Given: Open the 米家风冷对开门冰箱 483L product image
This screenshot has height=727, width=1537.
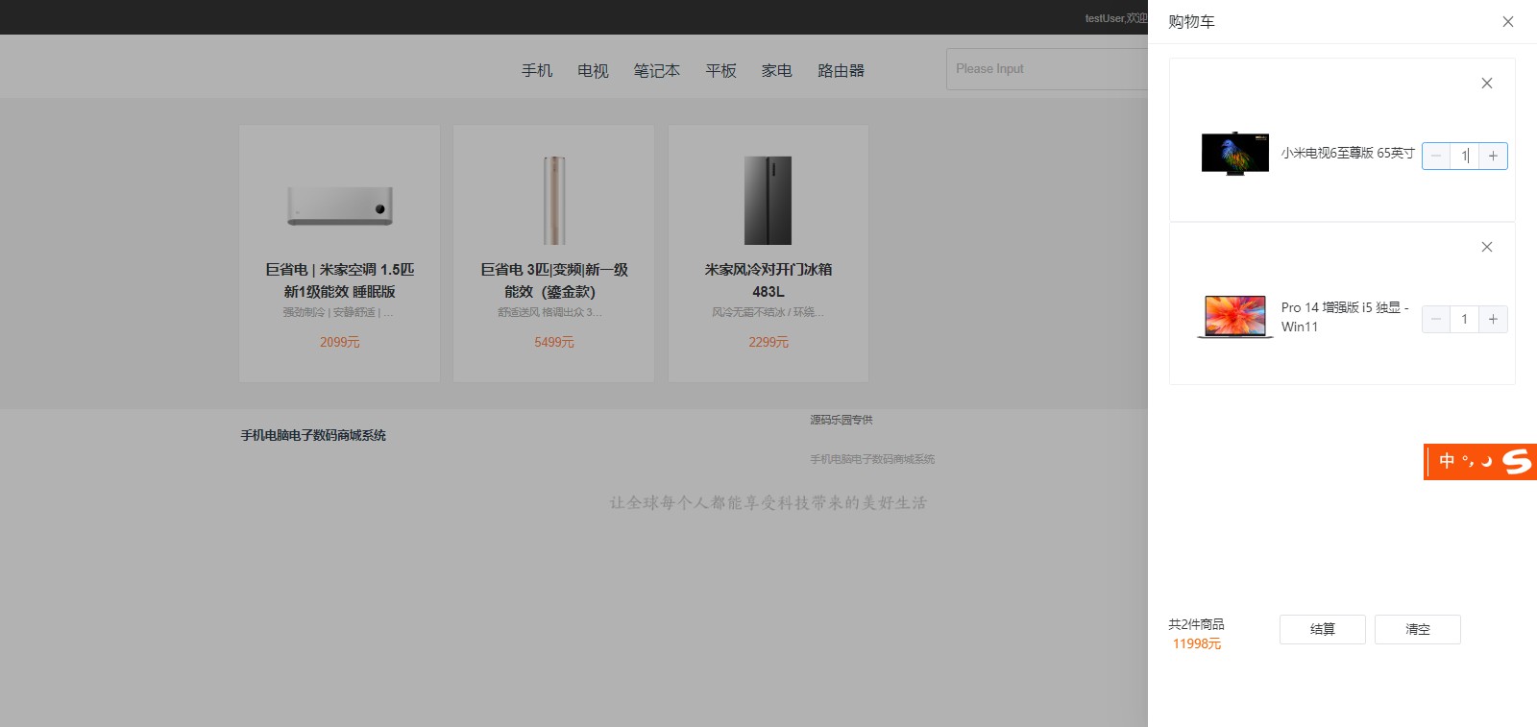Looking at the screenshot, I should coord(768,200).
